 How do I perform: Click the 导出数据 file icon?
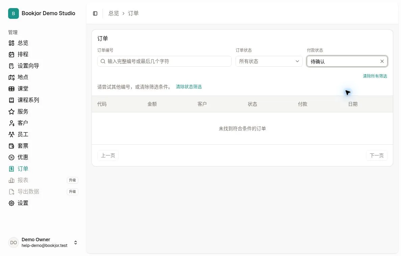(x=11, y=192)
